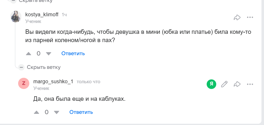Open more options for kostya_klimoff's comment
The image size is (264, 125).
pyautogui.click(x=250, y=17)
